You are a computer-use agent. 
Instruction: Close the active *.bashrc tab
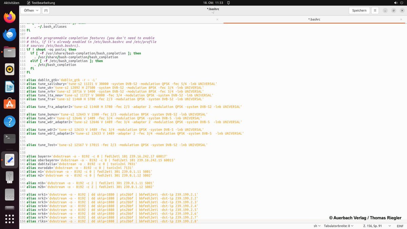(402, 19)
